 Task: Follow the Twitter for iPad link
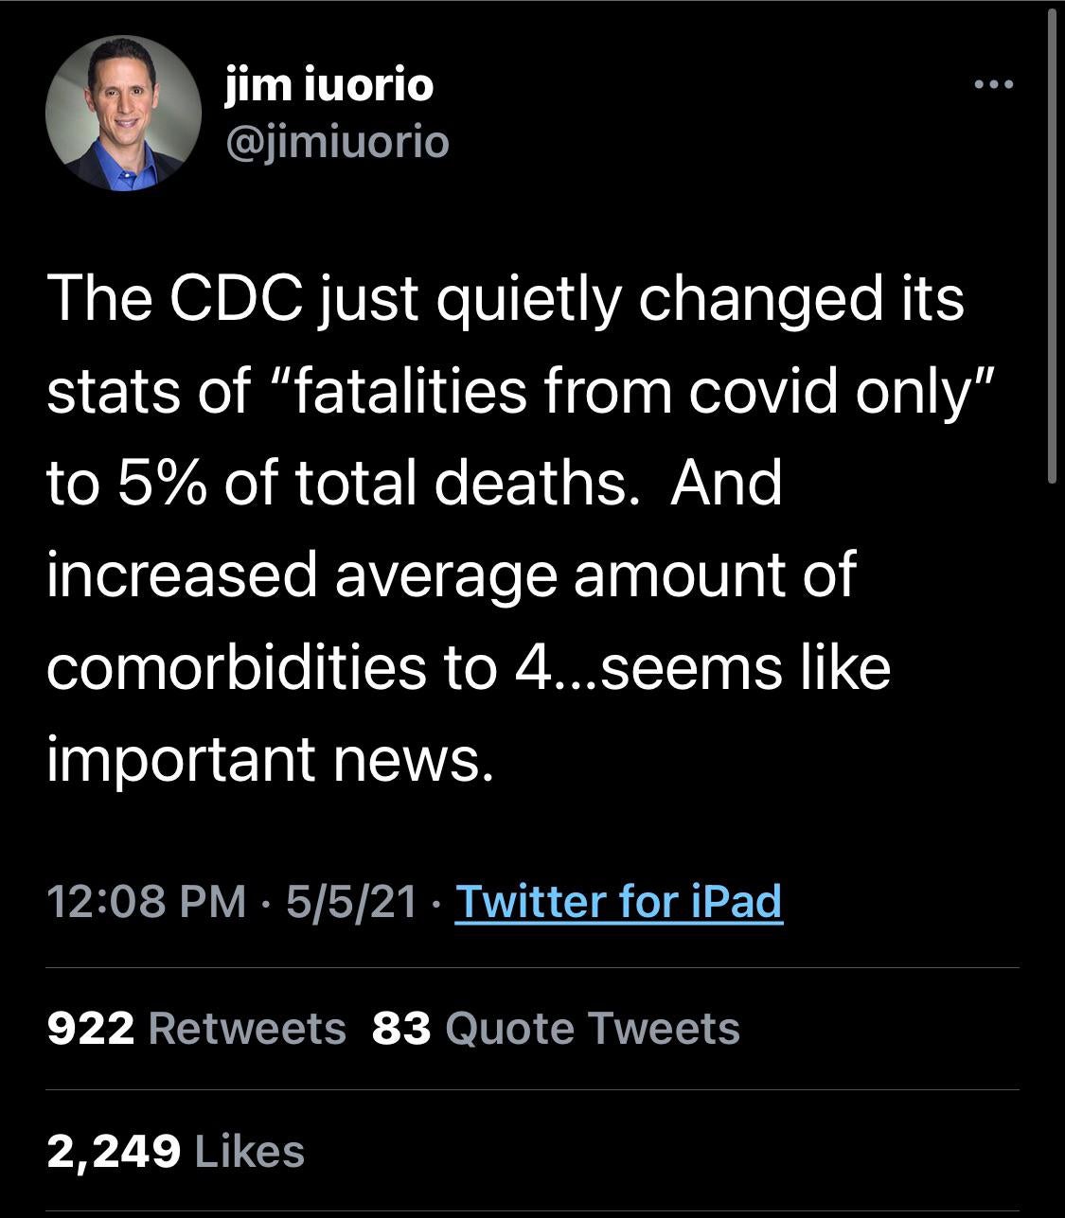(x=619, y=901)
